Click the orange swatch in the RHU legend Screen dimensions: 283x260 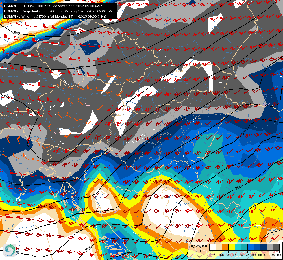click(x=225, y=248)
